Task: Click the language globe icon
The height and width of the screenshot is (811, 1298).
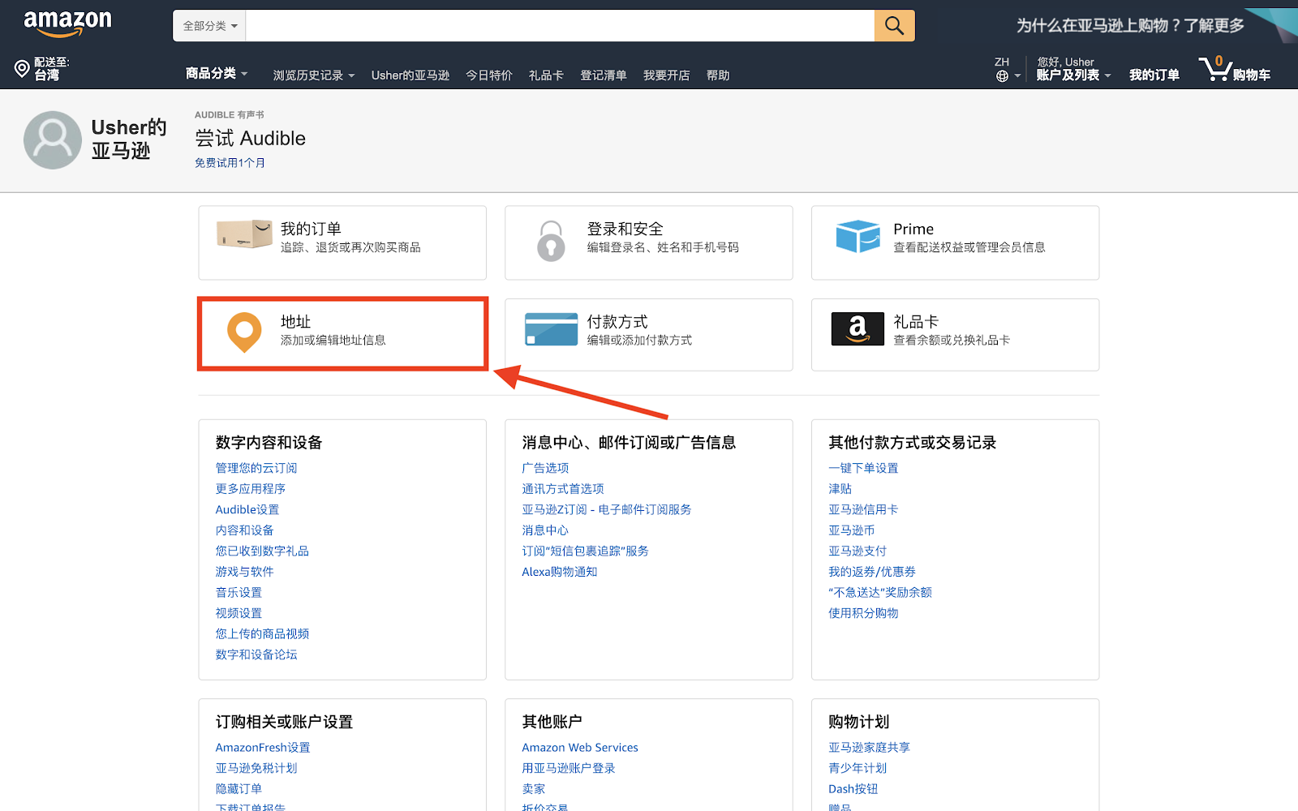Action: point(1002,76)
